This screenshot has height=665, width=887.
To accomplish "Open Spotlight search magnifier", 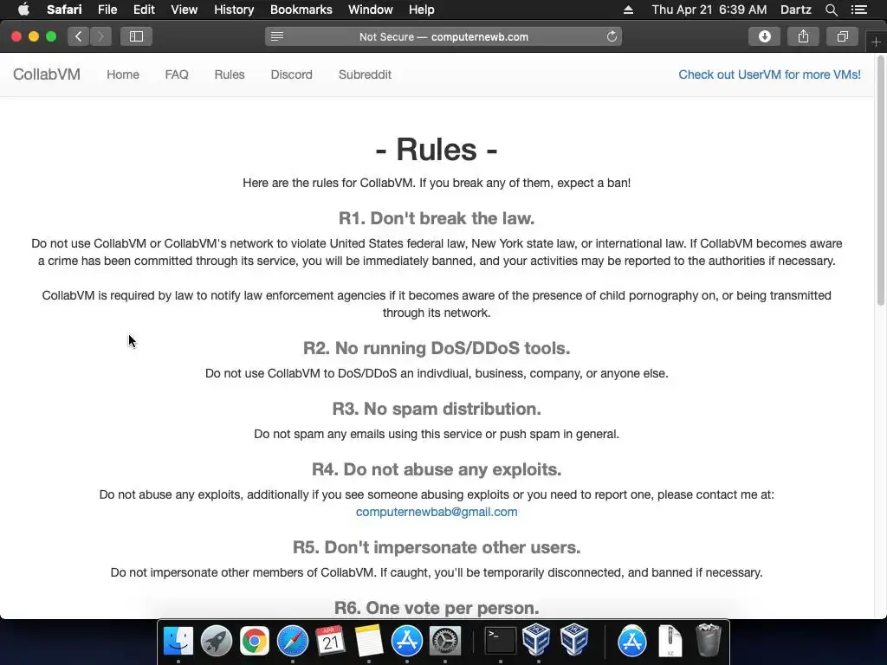I will click(x=831, y=10).
